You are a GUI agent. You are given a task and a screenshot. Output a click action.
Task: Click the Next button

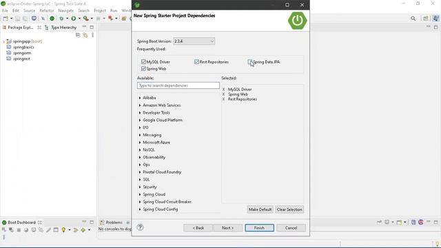coord(227,228)
